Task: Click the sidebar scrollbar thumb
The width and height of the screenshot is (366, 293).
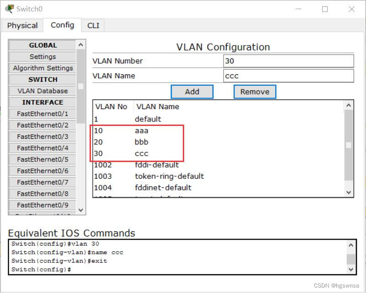Action: point(81,86)
